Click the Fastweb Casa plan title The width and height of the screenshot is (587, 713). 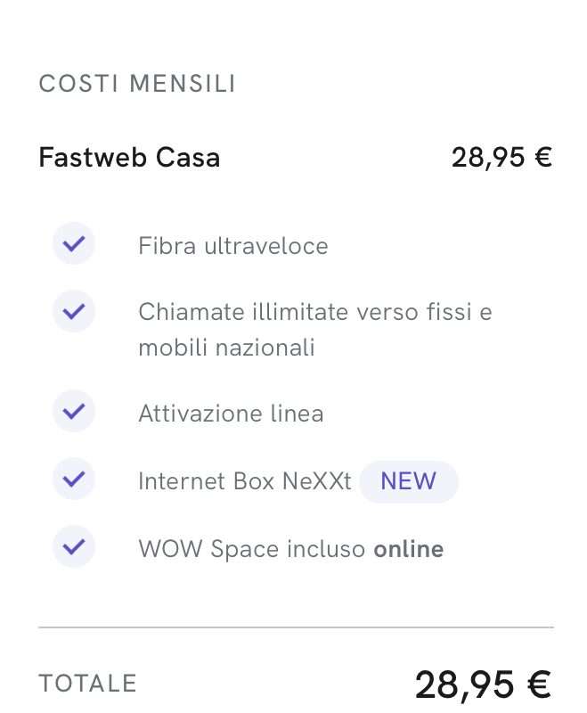click(129, 158)
